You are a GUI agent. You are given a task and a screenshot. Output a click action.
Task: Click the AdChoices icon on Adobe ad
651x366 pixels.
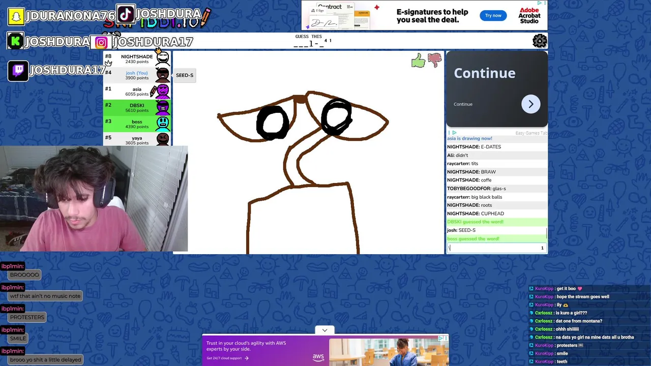click(x=540, y=3)
